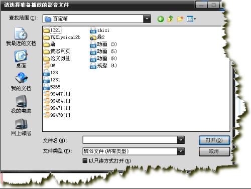Create a new folder icon
The height and width of the screenshot is (189, 251).
point(180,19)
